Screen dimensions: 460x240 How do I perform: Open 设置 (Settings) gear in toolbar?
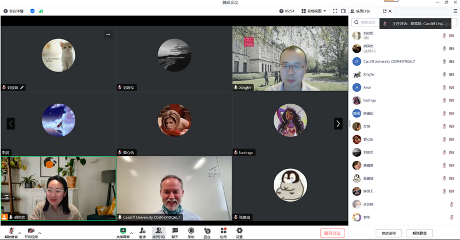[239, 231]
